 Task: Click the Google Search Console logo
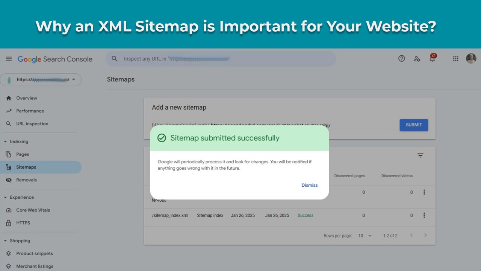[x=55, y=59]
